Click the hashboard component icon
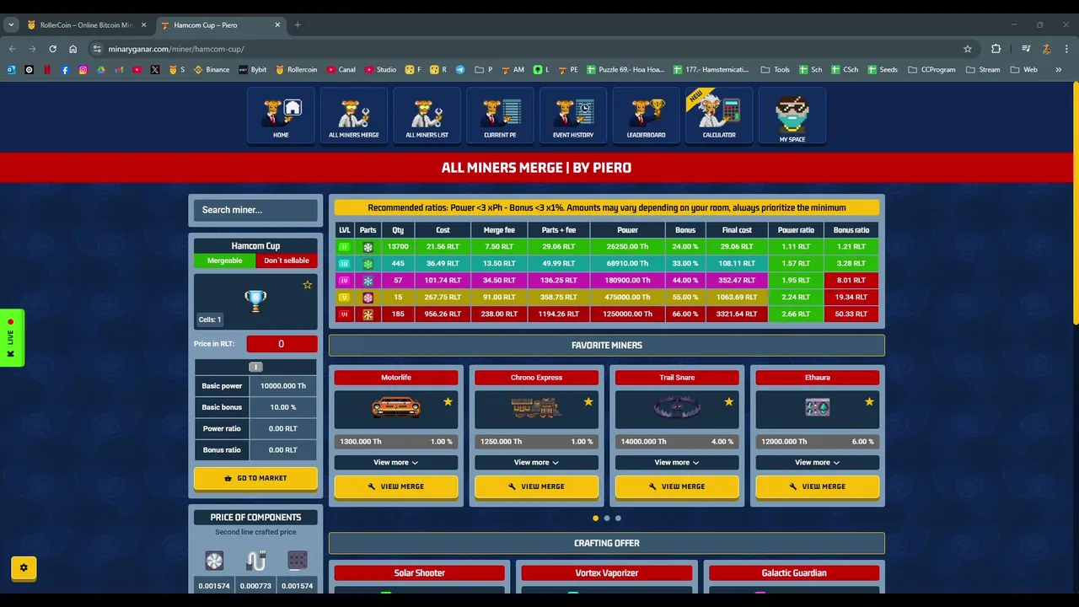The height and width of the screenshot is (607, 1079). click(x=297, y=561)
